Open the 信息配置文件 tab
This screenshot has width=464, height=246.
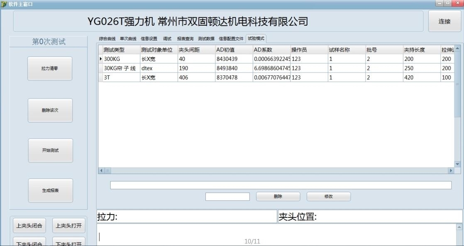pos(231,39)
